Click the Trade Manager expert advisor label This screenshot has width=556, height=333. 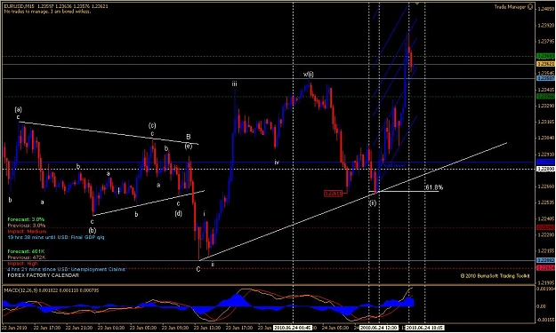pos(510,7)
